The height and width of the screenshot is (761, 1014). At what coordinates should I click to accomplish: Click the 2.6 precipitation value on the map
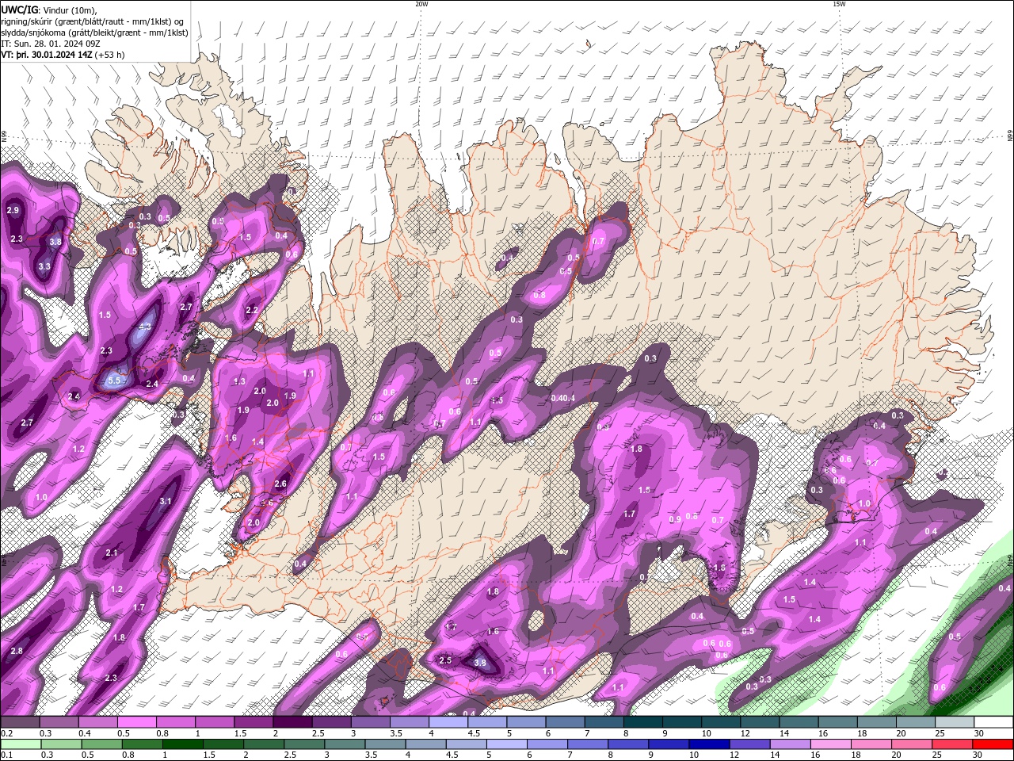[x=280, y=484]
